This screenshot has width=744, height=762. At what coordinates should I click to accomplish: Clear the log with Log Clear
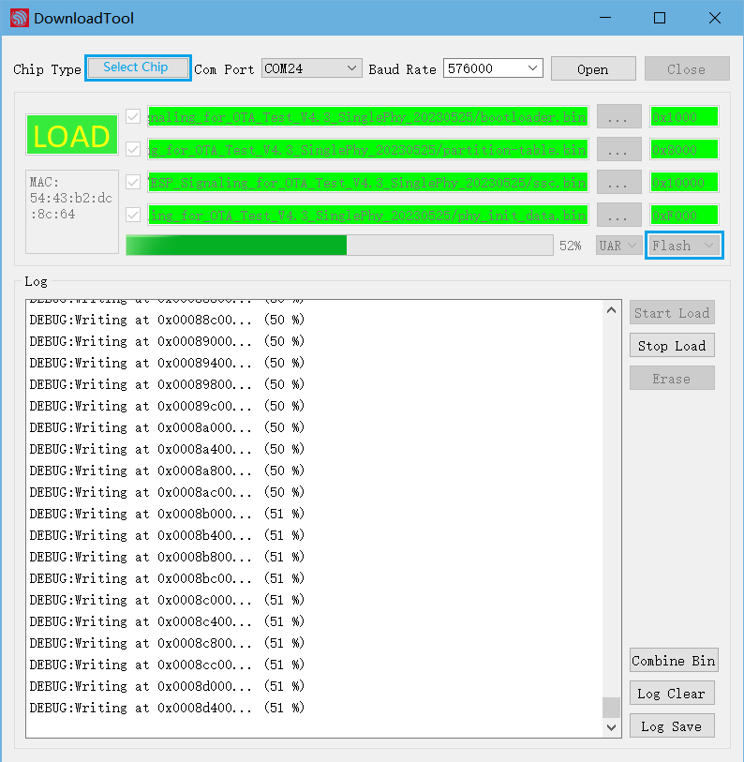[x=671, y=694]
